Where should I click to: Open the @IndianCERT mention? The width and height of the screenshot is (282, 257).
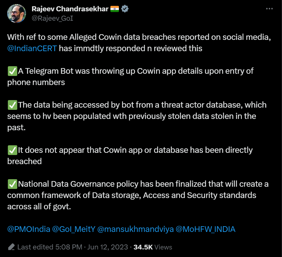(x=32, y=48)
